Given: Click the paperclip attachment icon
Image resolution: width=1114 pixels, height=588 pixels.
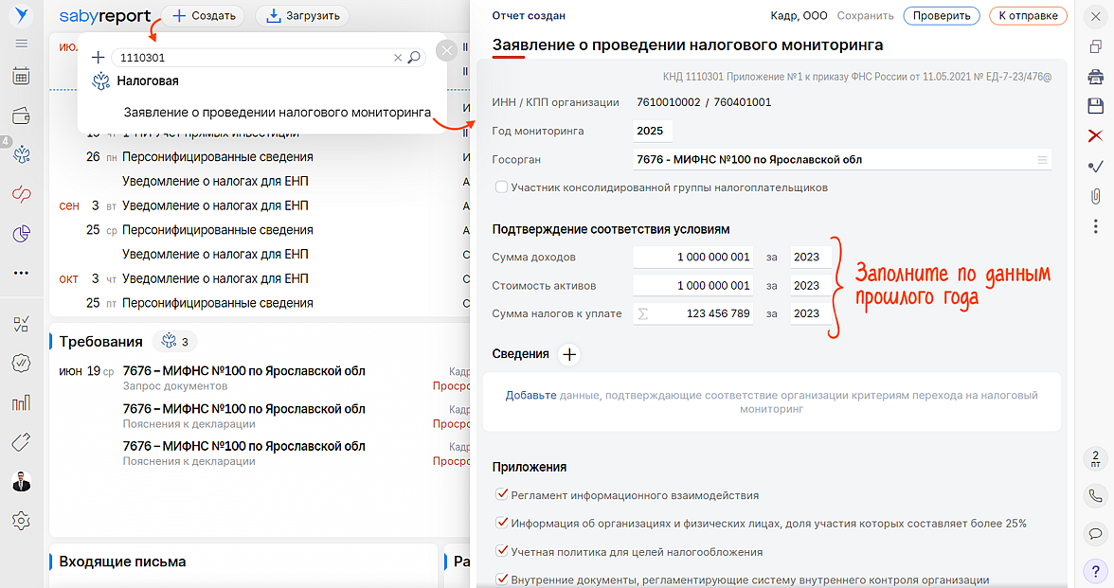Looking at the screenshot, I should click(x=1095, y=196).
